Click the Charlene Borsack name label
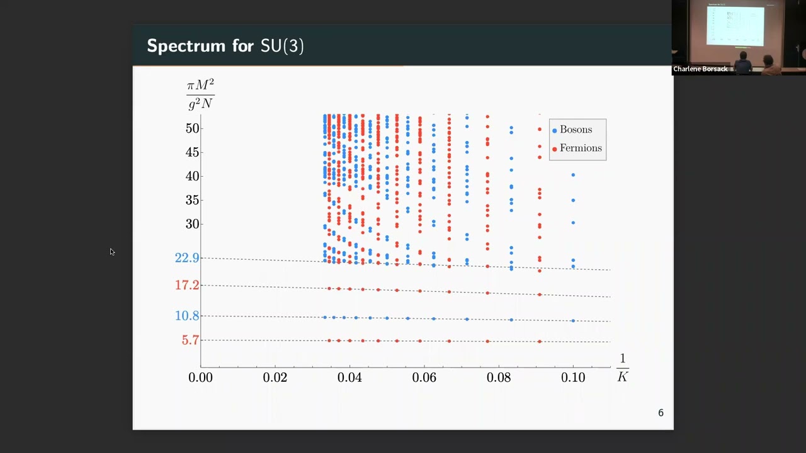The height and width of the screenshot is (453, 806). (700, 69)
